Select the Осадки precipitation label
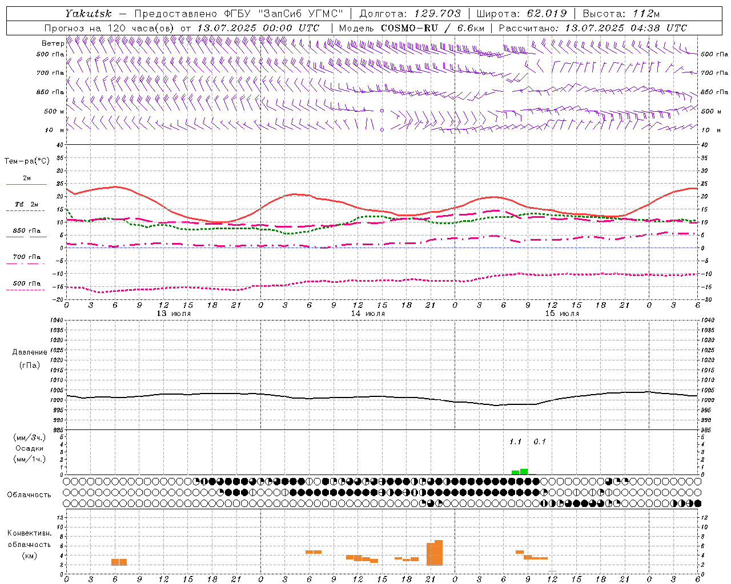Screen dimensions: 731x584 click(x=29, y=448)
